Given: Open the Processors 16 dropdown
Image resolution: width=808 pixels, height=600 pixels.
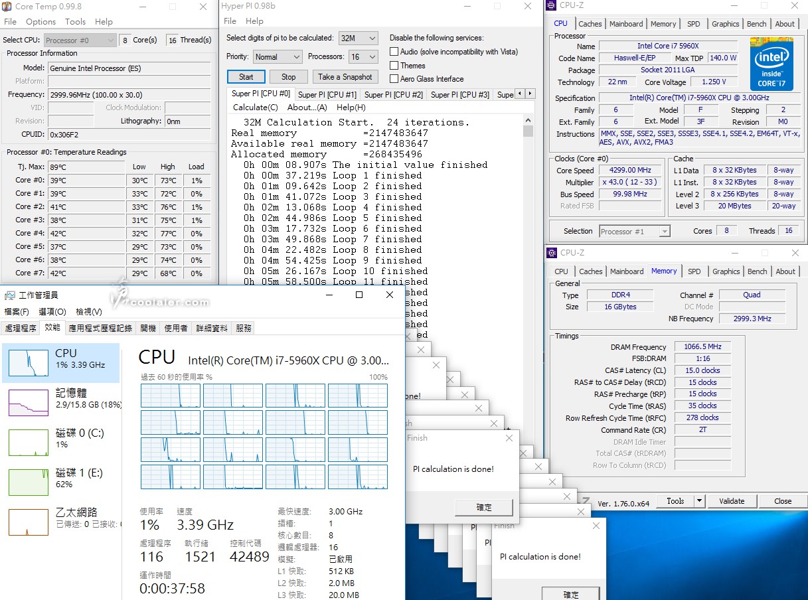Looking at the screenshot, I should point(363,57).
